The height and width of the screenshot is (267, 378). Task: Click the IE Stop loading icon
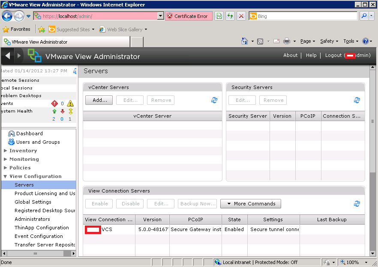click(x=241, y=16)
